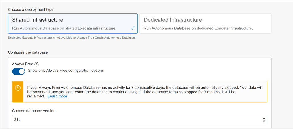The height and width of the screenshot is (129, 293).
Task: Click the blue checkmark on Shared Infrastructure
Action: 133,28
